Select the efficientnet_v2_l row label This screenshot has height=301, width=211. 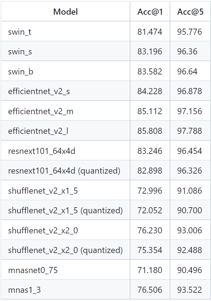click(38, 131)
